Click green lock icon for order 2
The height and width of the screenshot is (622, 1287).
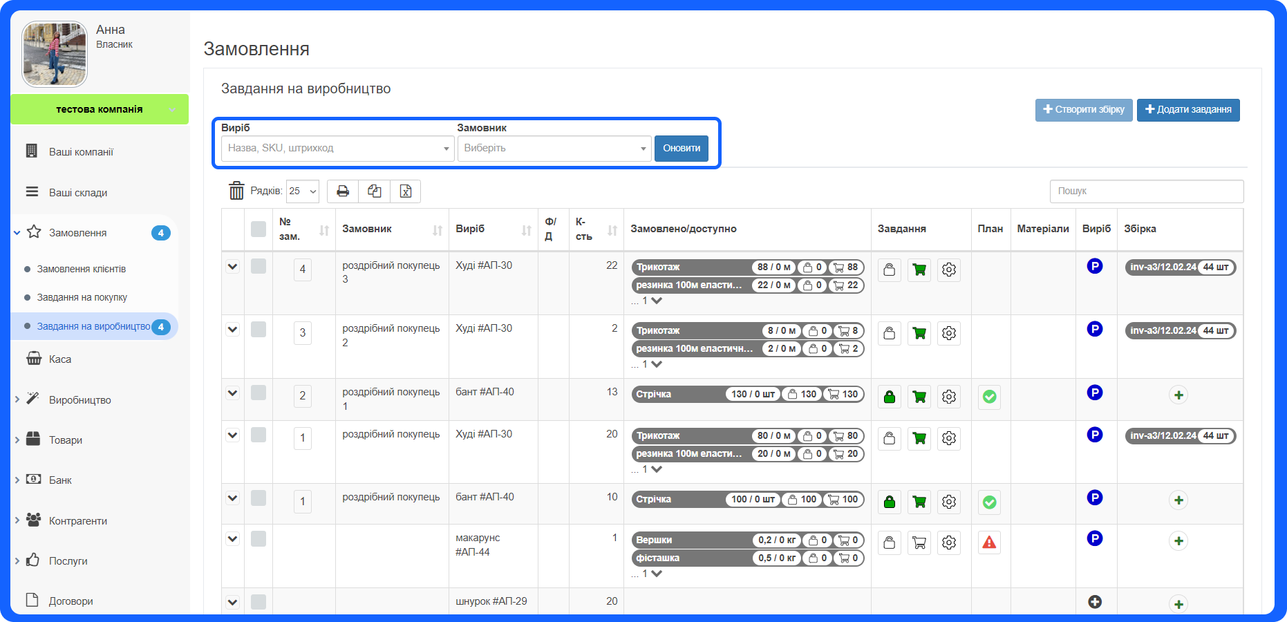click(x=889, y=397)
